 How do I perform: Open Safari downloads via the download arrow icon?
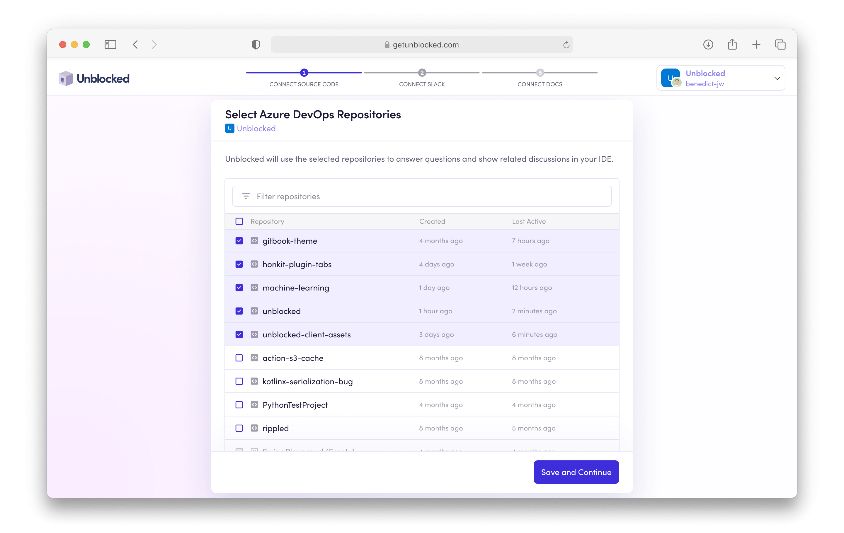coord(708,45)
